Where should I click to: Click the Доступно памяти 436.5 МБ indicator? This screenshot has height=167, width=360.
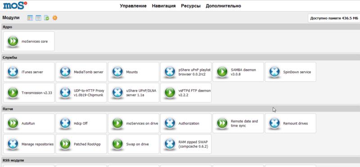click(334, 18)
